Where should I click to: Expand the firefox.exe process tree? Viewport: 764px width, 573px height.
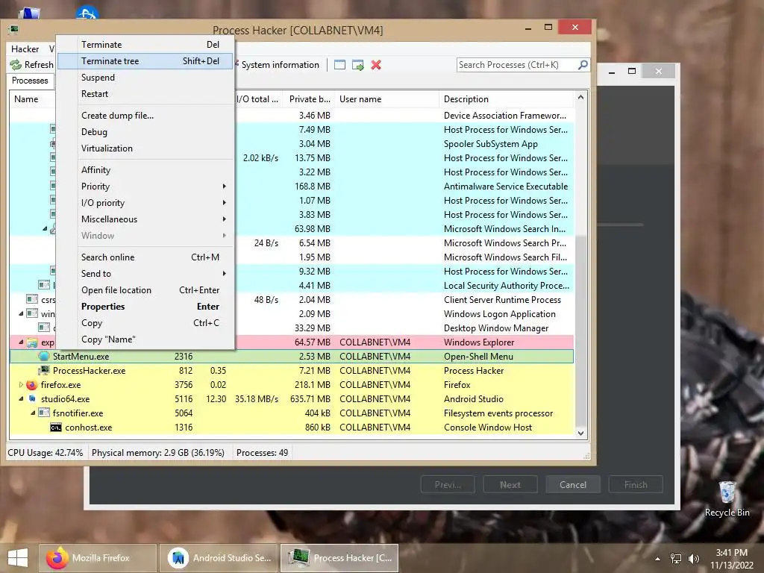[x=21, y=385]
